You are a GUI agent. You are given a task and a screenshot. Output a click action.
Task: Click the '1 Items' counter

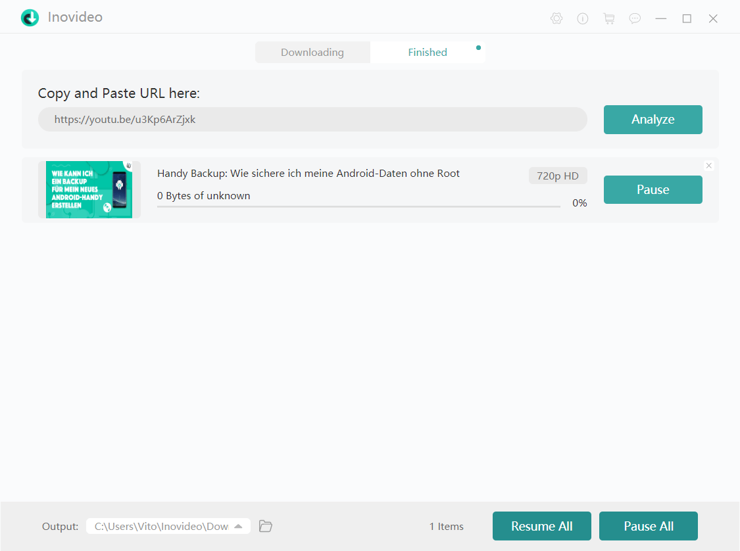point(447,527)
